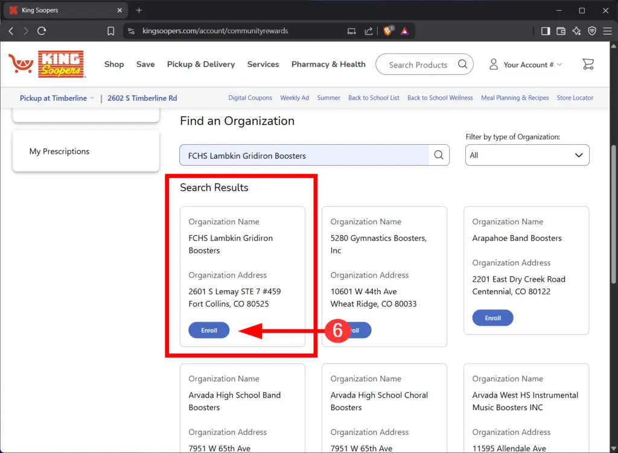Click the browser forward arrow
This screenshot has height=453, width=618.
[x=26, y=31]
